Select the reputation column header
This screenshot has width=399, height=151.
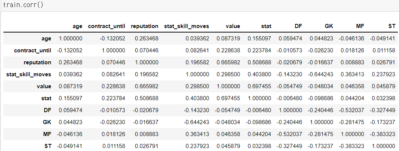[x=145, y=26]
